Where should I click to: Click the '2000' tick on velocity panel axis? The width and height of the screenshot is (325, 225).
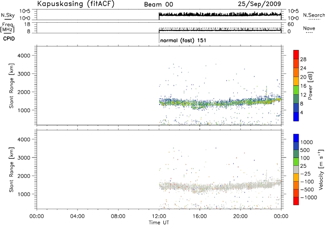point(24,176)
